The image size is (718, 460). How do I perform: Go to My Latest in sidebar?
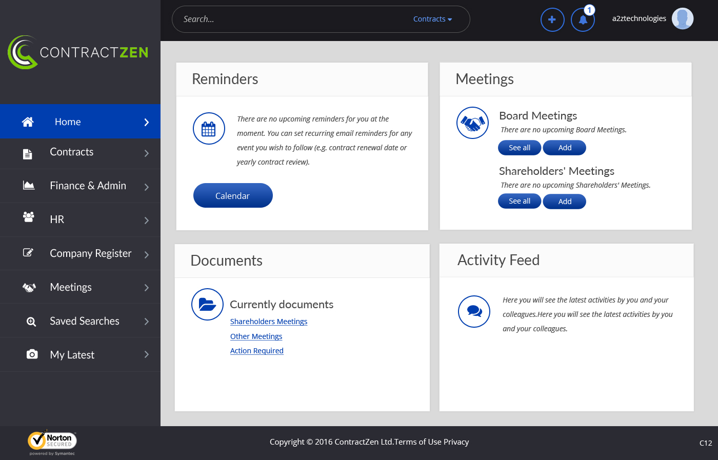72,355
